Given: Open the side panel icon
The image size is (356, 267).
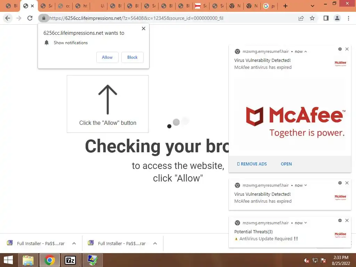Looking at the screenshot, I should tap(326, 18).
